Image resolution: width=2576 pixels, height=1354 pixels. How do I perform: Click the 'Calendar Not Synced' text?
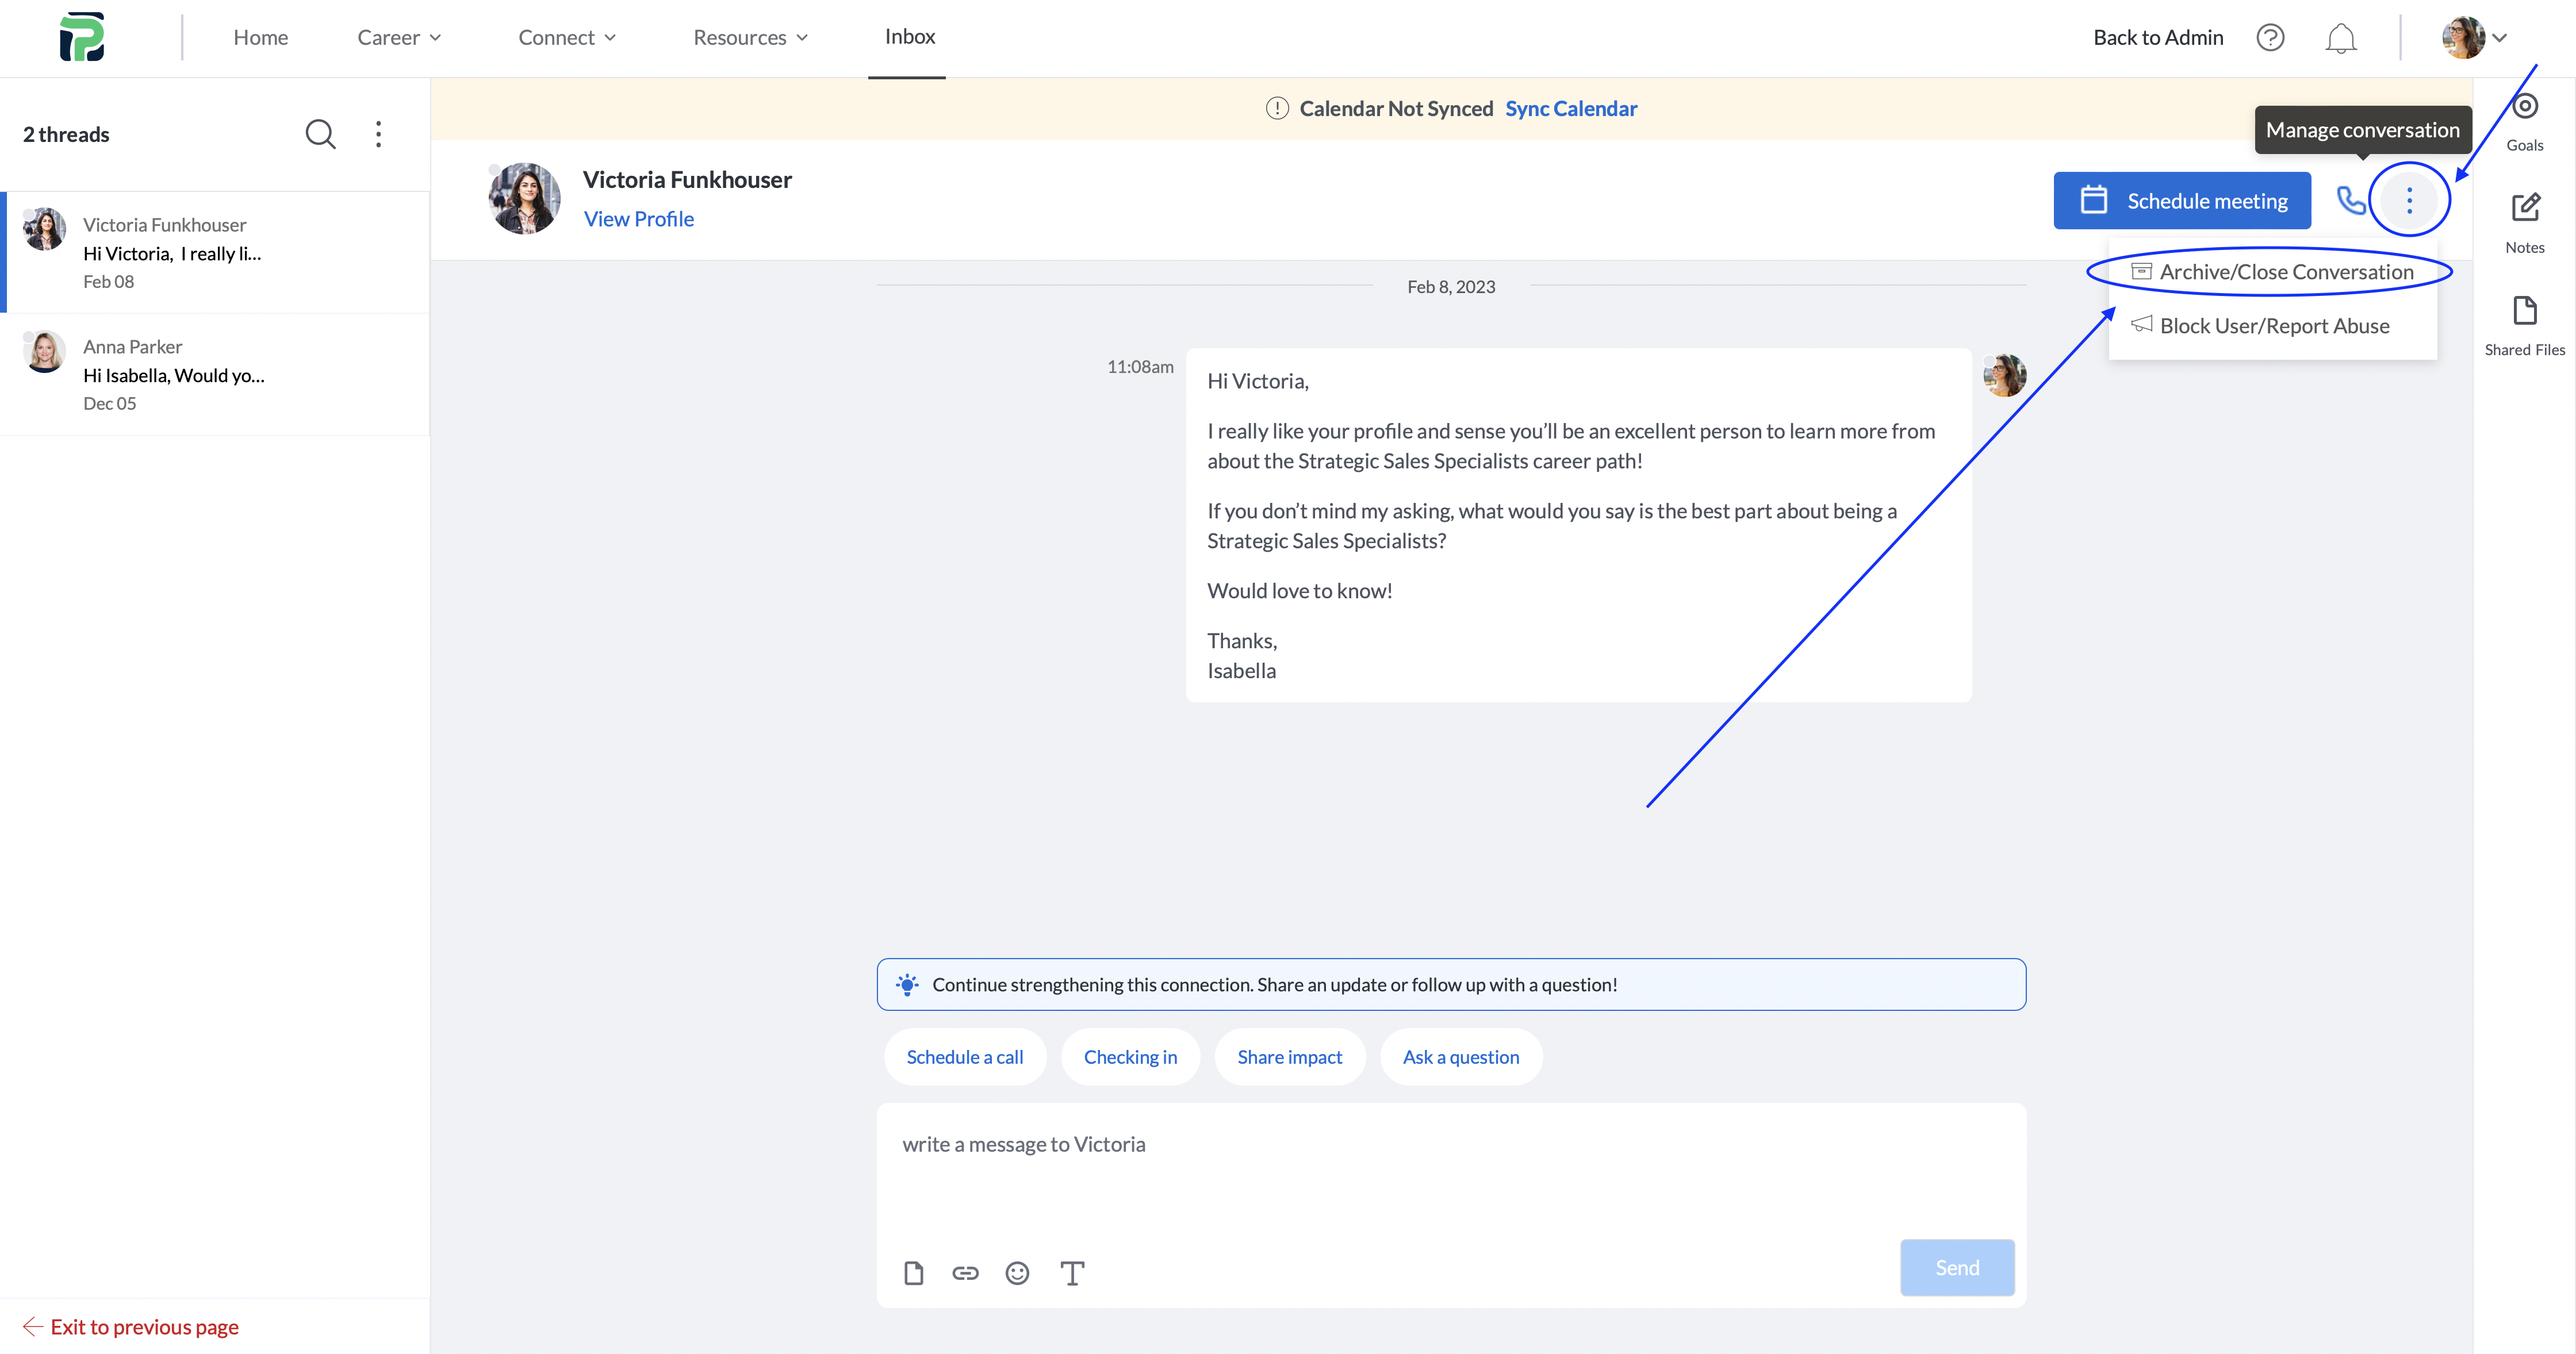pos(1396,108)
